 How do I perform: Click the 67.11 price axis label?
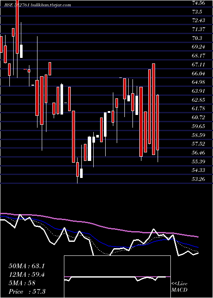199,65
